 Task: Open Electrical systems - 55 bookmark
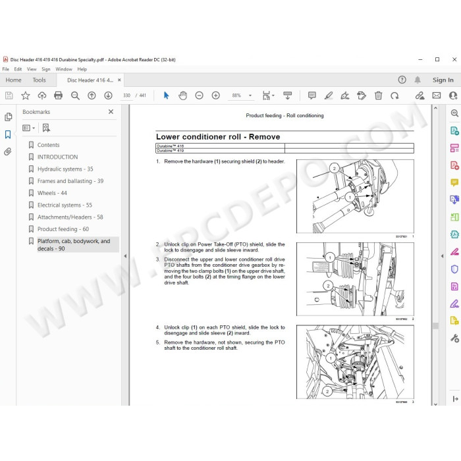point(65,205)
